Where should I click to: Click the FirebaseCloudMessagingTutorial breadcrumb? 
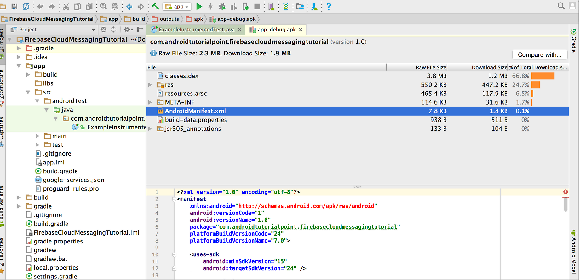tap(48, 19)
